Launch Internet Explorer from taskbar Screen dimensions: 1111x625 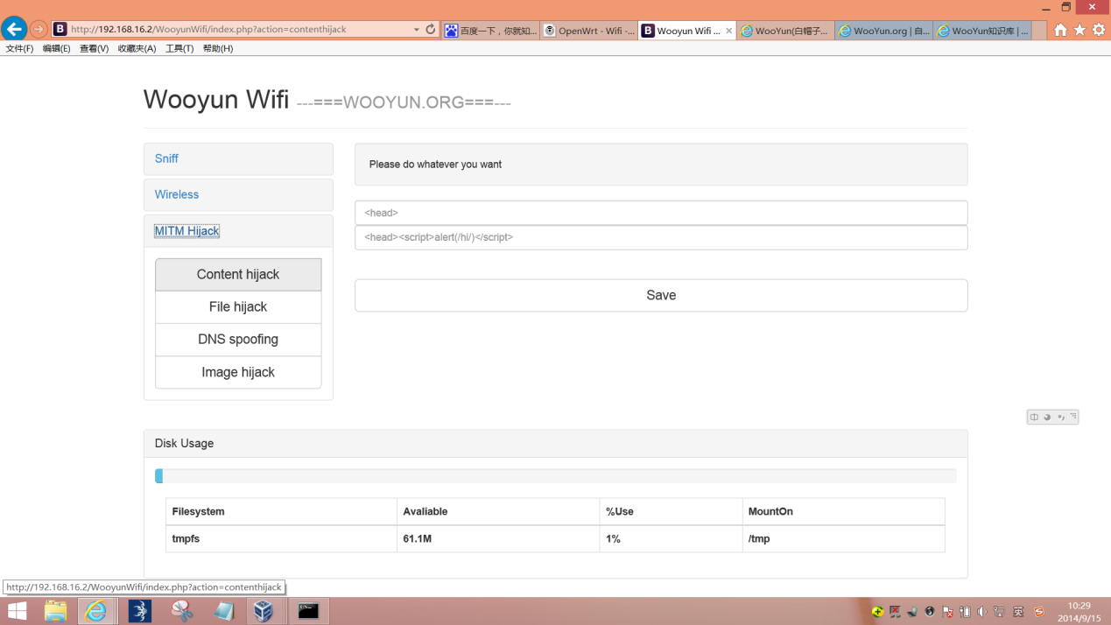coord(95,610)
